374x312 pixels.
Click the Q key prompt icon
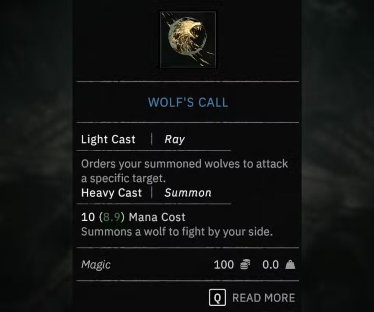coord(217,297)
